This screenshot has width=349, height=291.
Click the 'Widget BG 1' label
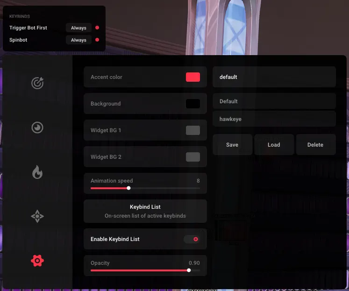106,130
